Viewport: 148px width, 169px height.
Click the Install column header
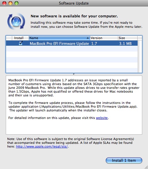tap(20, 38)
